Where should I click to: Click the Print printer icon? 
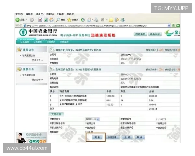96,20
